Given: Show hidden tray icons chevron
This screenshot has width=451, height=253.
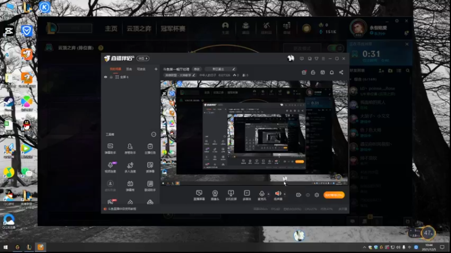Looking at the screenshot, I should [364, 247].
